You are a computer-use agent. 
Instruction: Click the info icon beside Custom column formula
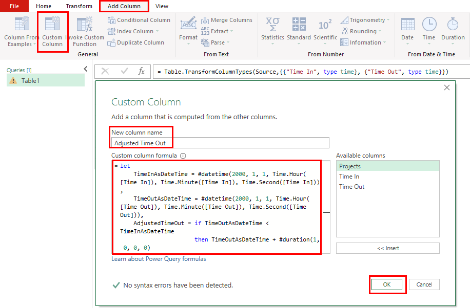tap(183, 156)
